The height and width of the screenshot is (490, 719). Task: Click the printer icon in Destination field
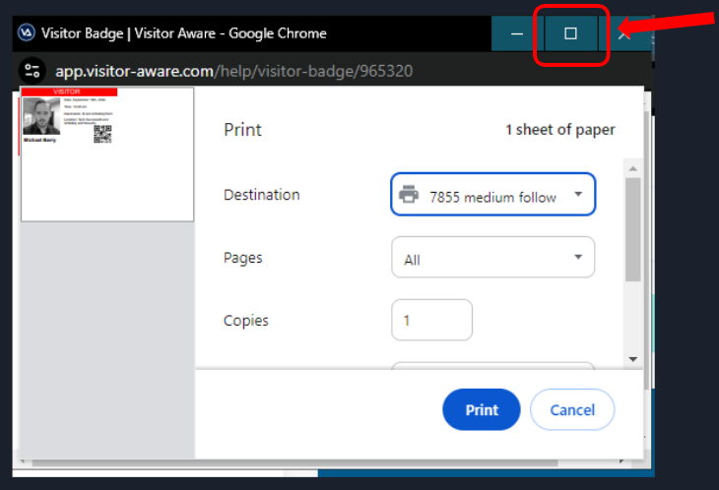point(409,195)
